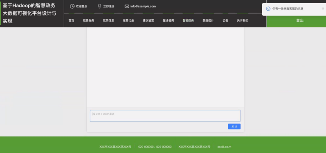326x153 pixels.
Task: Open the 欢迎登录 link
Action: (x=82, y=6)
